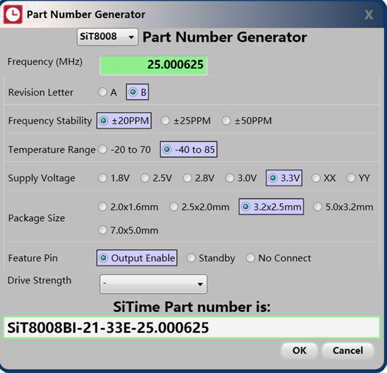Image resolution: width=387 pixels, height=373 pixels.
Task: Click the 'Drive Strength' label
Action: pos(39,280)
